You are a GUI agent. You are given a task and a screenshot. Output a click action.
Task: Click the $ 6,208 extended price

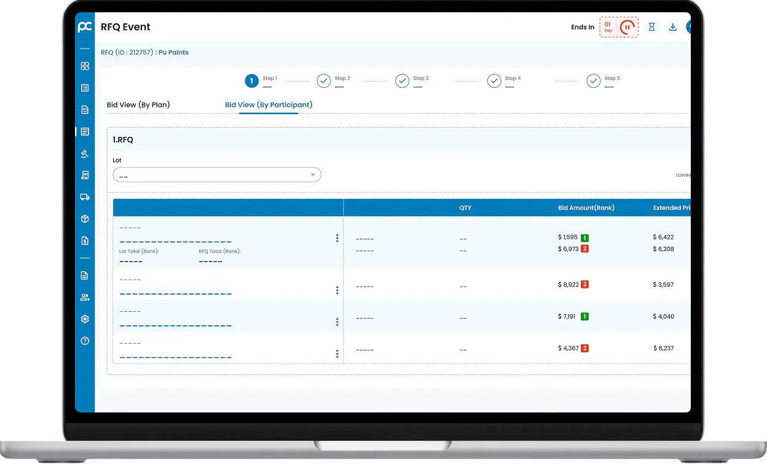click(664, 249)
